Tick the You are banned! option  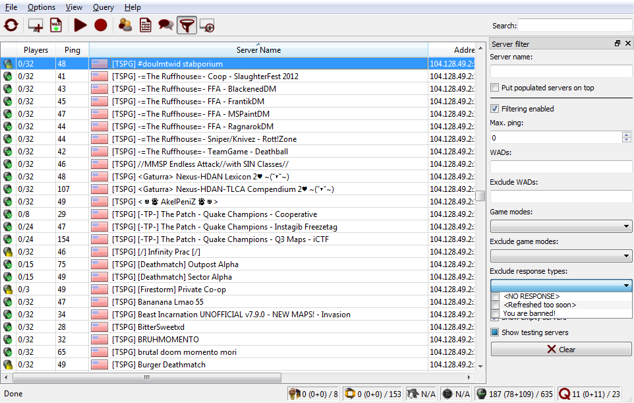coord(495,313)
